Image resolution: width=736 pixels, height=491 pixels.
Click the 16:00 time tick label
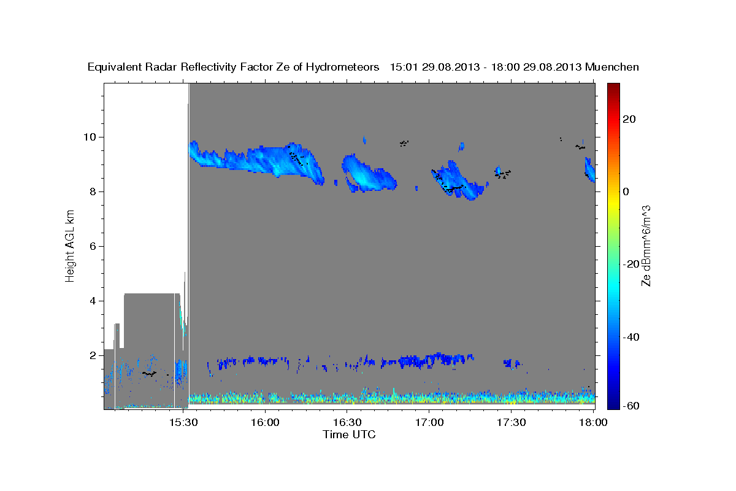click(x=266, y=422)
